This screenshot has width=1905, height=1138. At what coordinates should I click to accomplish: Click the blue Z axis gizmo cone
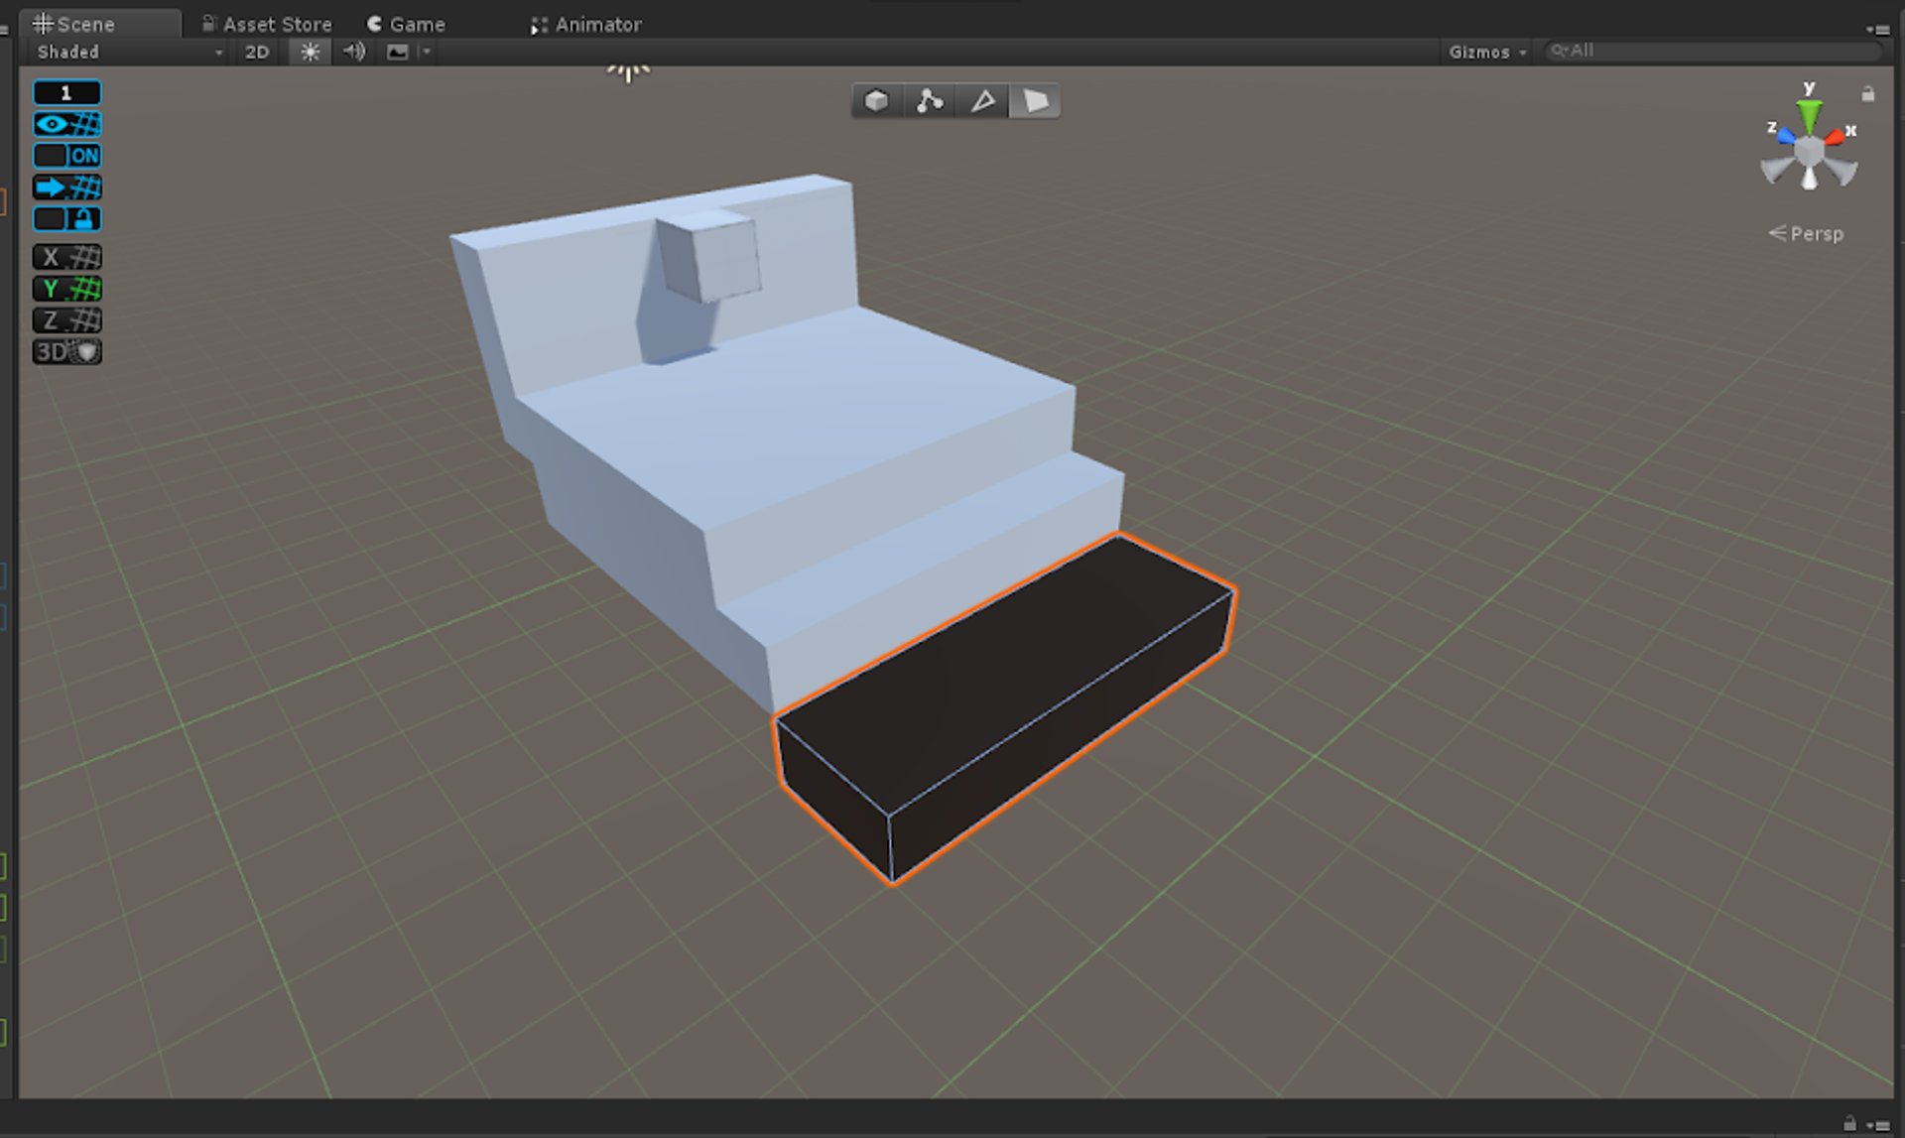[1785, 136]
